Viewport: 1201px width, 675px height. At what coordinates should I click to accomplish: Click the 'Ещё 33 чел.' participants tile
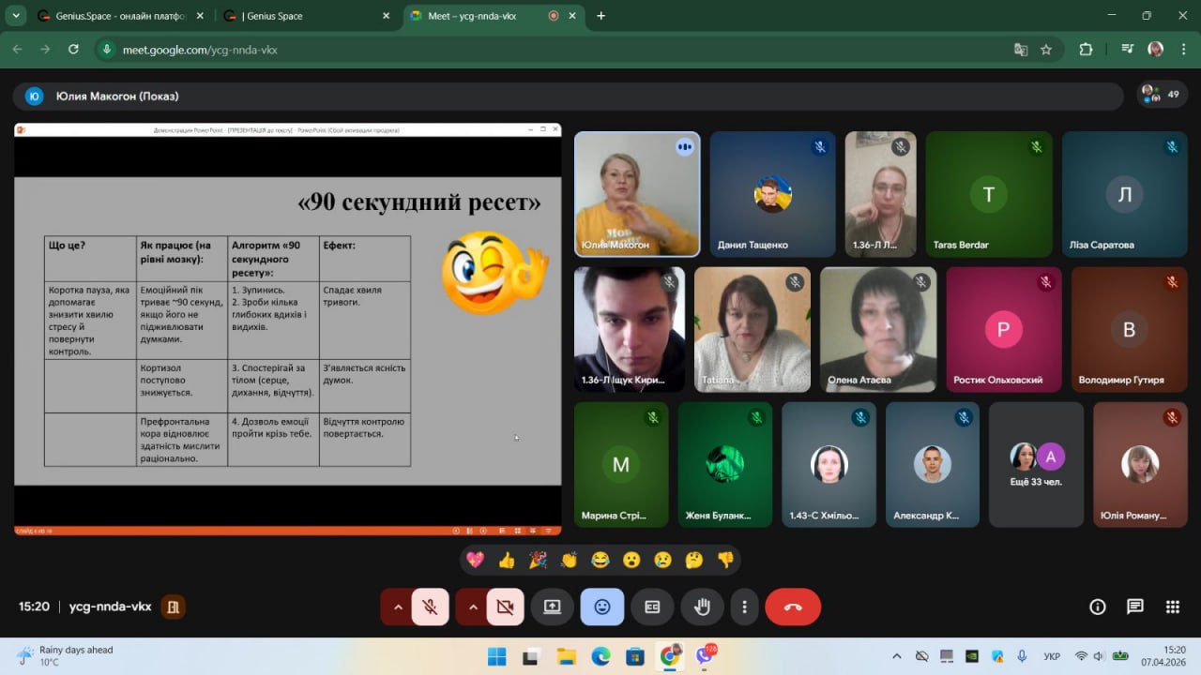1036,465
